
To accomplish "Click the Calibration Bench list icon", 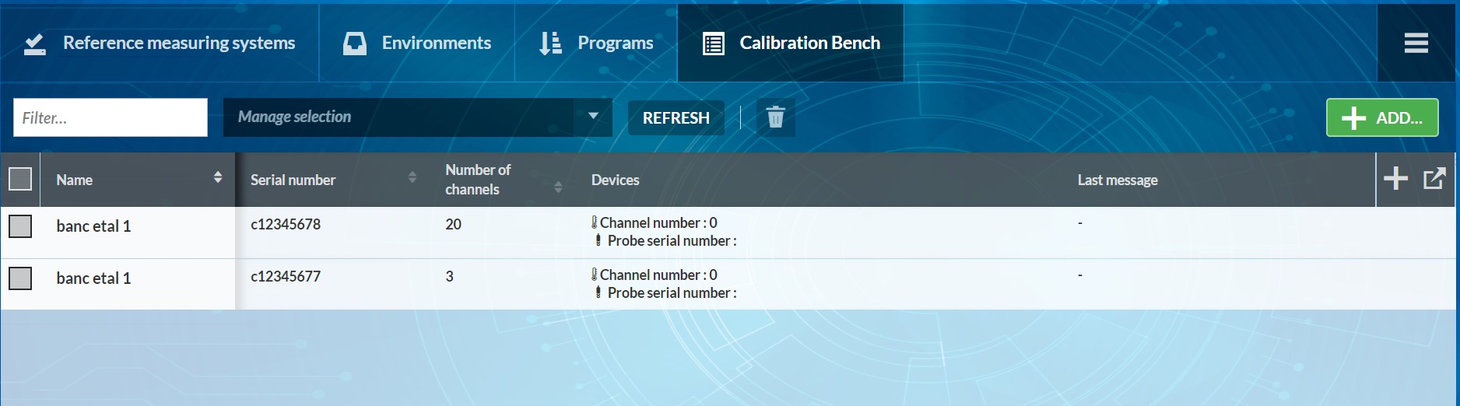I will [x=714, y=44].
